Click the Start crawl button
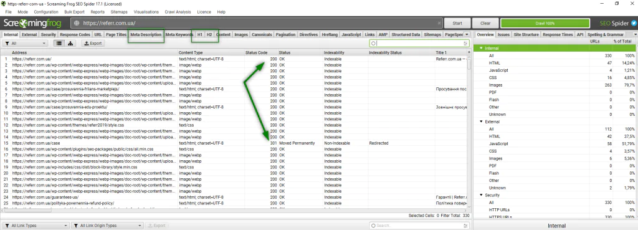Screen dimensions: 638x230 pyautogui.click(x=457, y=23)
